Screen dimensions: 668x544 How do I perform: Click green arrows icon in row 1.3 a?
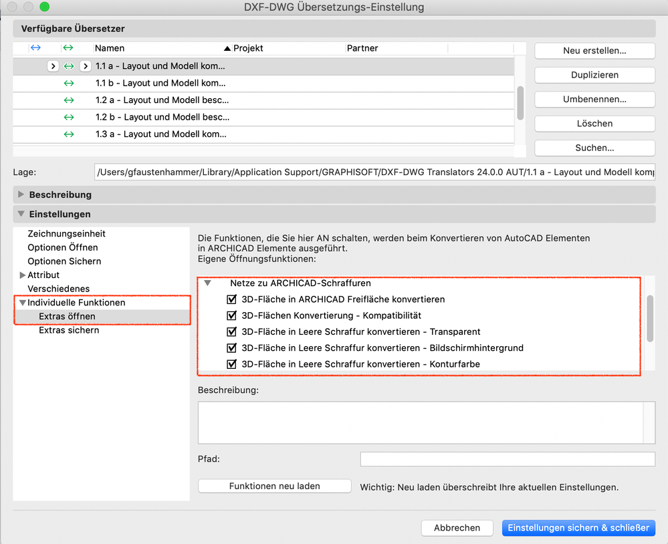pos(69,134)
